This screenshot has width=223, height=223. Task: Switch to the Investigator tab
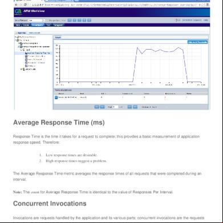(x=38, y=25)
